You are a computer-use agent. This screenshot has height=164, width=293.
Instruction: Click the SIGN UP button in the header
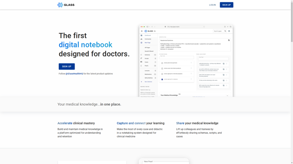pos(227,5)
